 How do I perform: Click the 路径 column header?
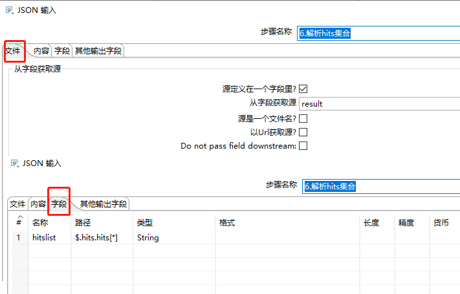point(102,223)
